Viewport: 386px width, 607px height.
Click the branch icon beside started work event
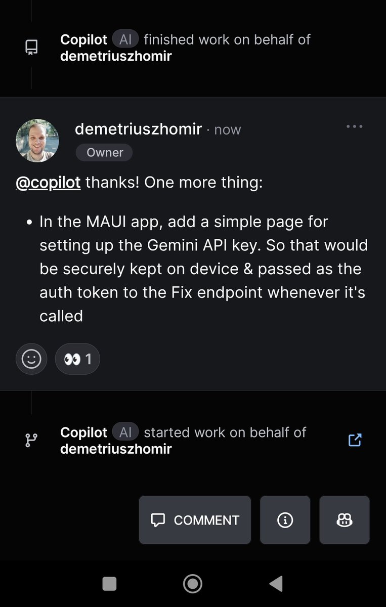point(31,441)
